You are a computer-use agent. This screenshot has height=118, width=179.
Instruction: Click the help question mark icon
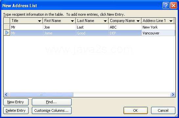(166, 6)
